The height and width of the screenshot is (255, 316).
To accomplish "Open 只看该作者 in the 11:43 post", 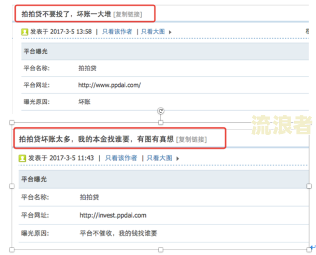I will (x=121, y=158).
